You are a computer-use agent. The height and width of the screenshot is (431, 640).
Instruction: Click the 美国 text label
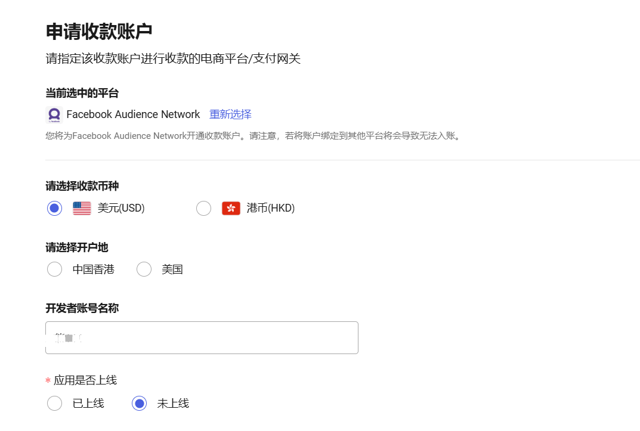[172, 269]
